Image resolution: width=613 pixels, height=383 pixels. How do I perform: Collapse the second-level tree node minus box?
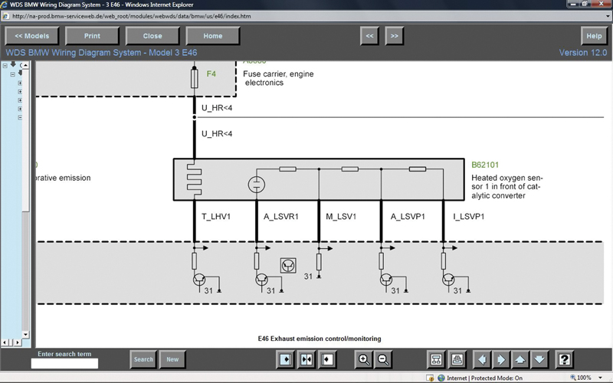tap(13, 74)
